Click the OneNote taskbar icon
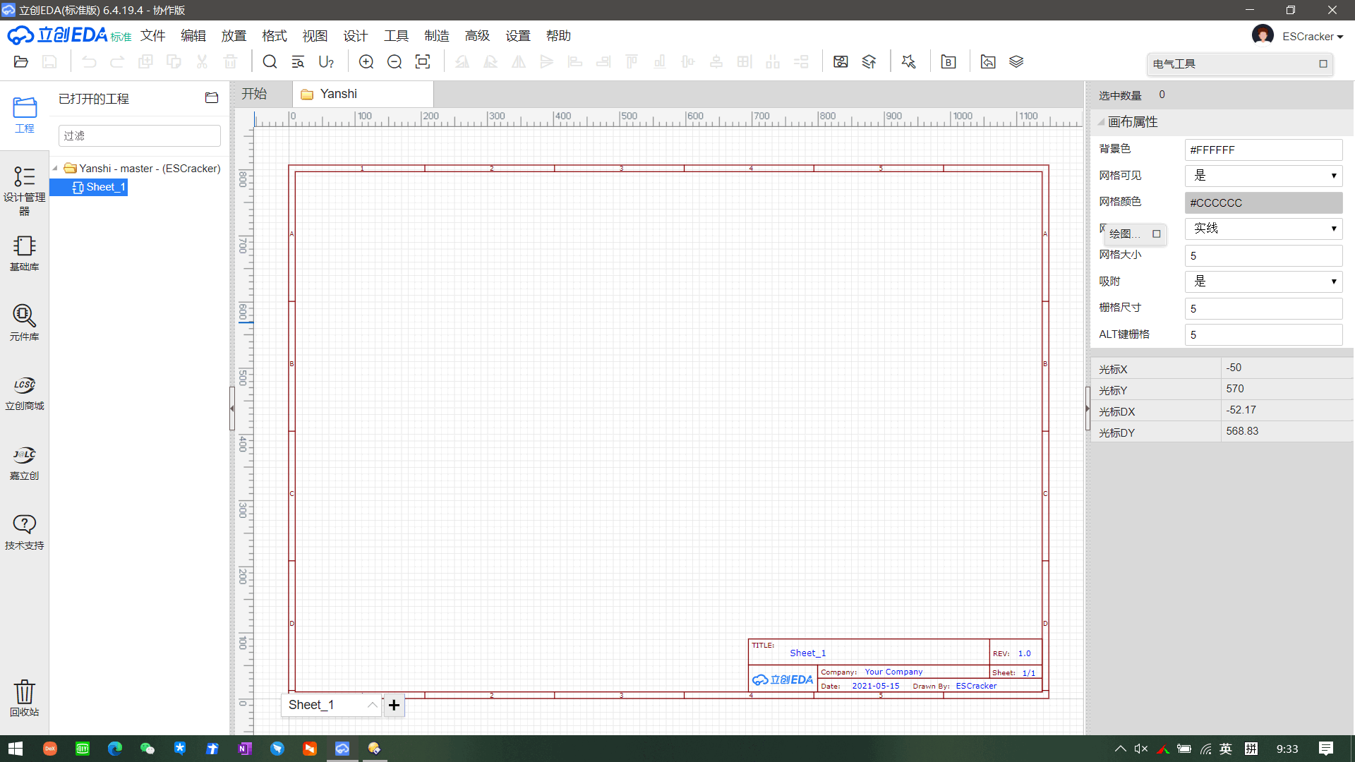Viewport: 1355px width, 762px height. [245, 749]
